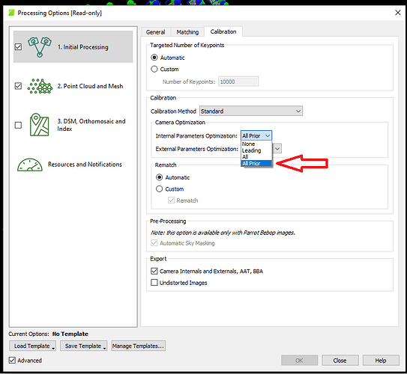Select Custom radio under Rematch
Screen dimensions: 407x374
[159, 188]
